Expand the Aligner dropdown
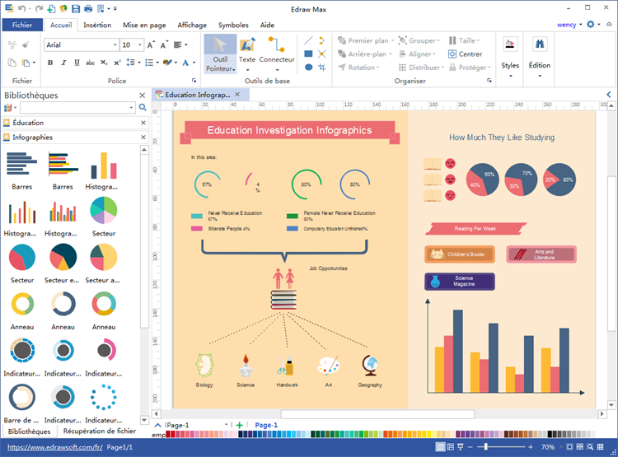This screenshot has height=457, width=618. 434,54
